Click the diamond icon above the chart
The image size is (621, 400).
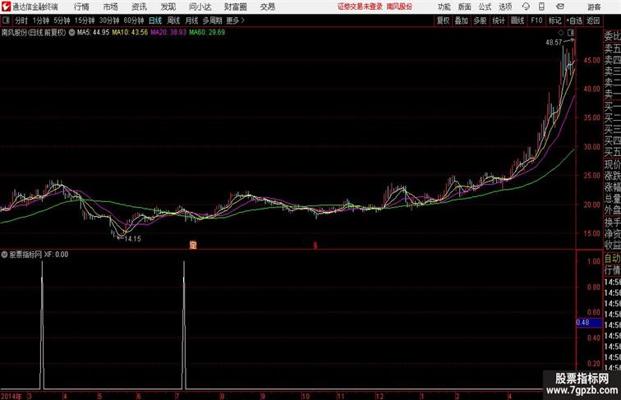coord(561,33)
